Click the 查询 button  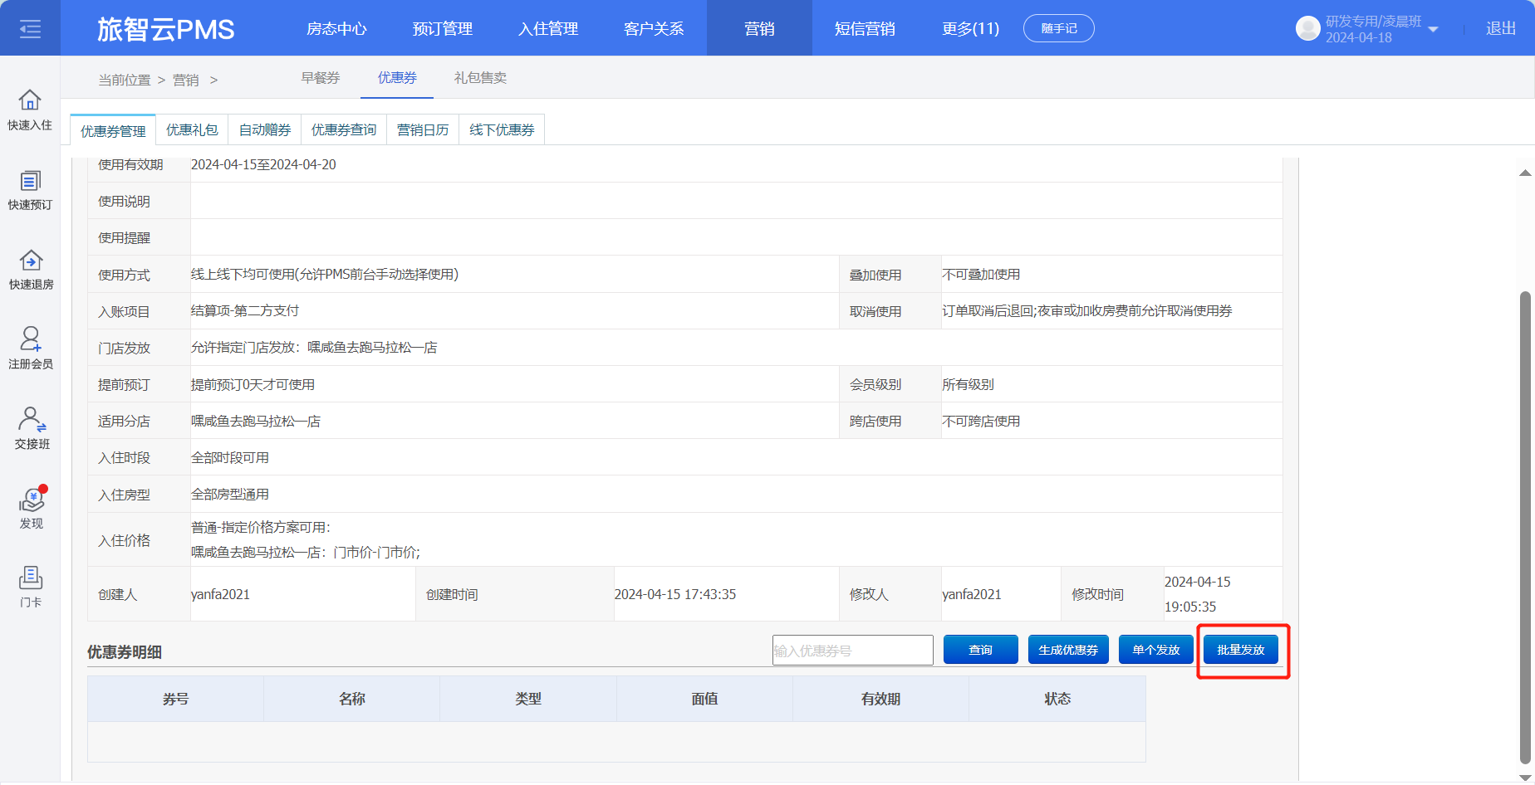[981, 650]
